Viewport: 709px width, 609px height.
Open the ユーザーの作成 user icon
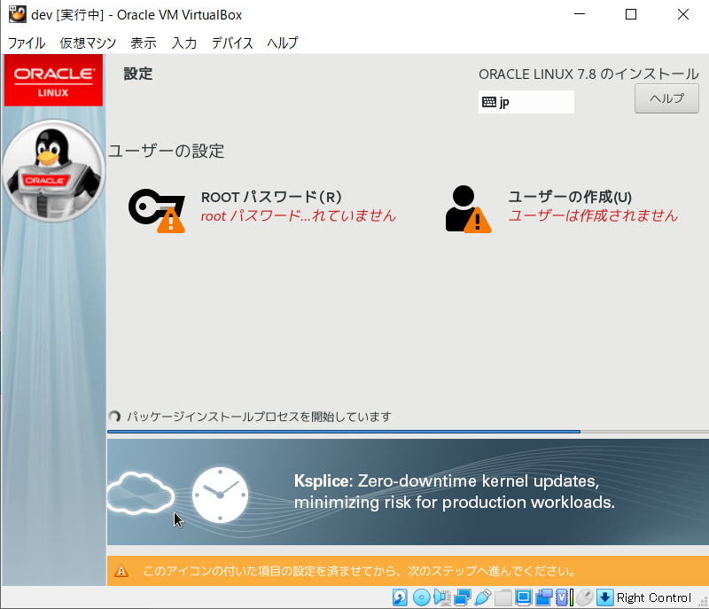click(468, 209)
